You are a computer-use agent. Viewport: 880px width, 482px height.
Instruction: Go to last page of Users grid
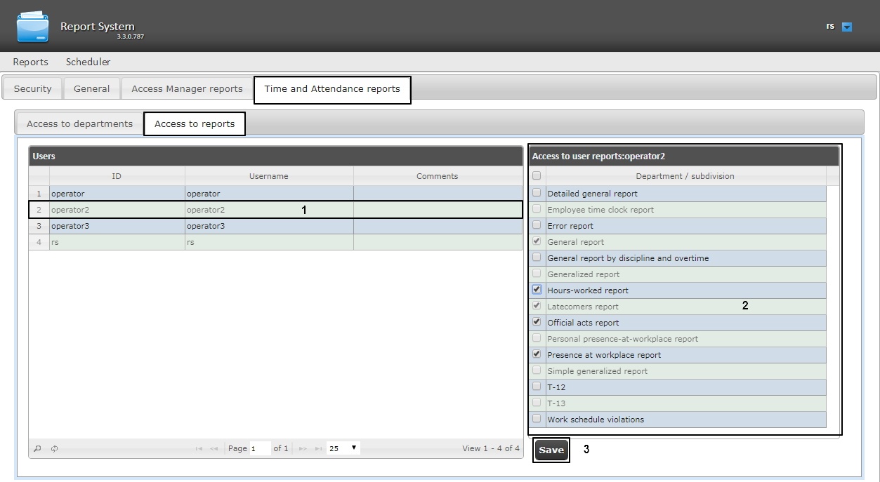(318, 449)
